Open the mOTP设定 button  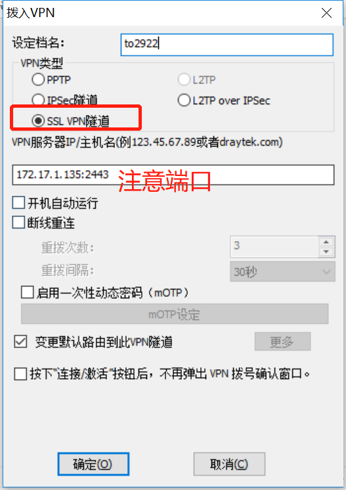point(175,314)
